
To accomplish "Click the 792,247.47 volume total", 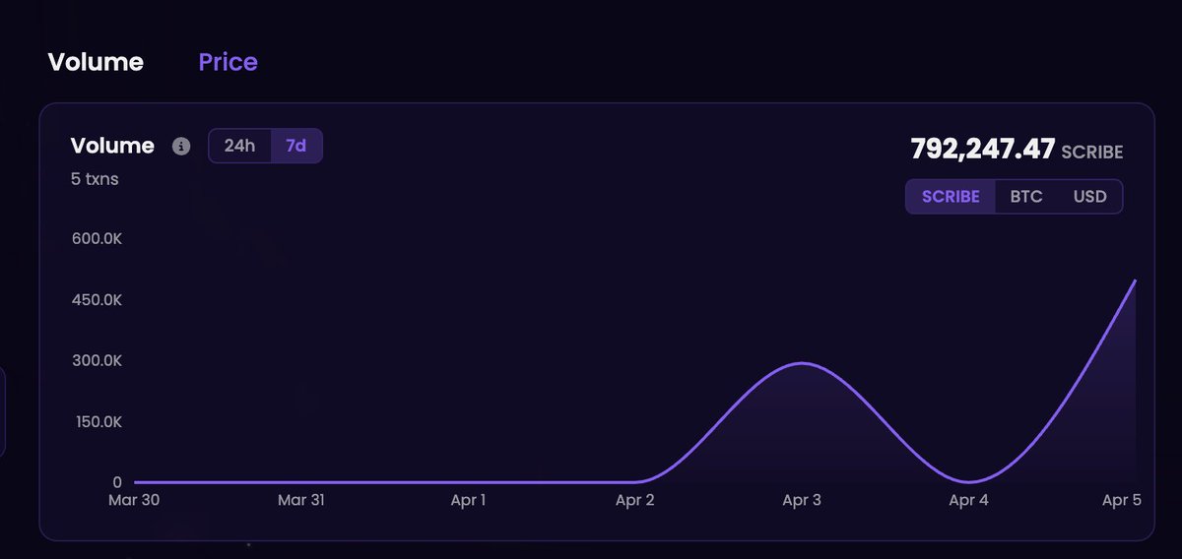I will (983, 150).
